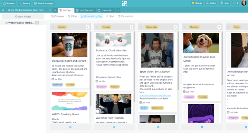Screen dimensions: 248x133
Task: Add a card to Tuesday column
Action: [114, 127]
